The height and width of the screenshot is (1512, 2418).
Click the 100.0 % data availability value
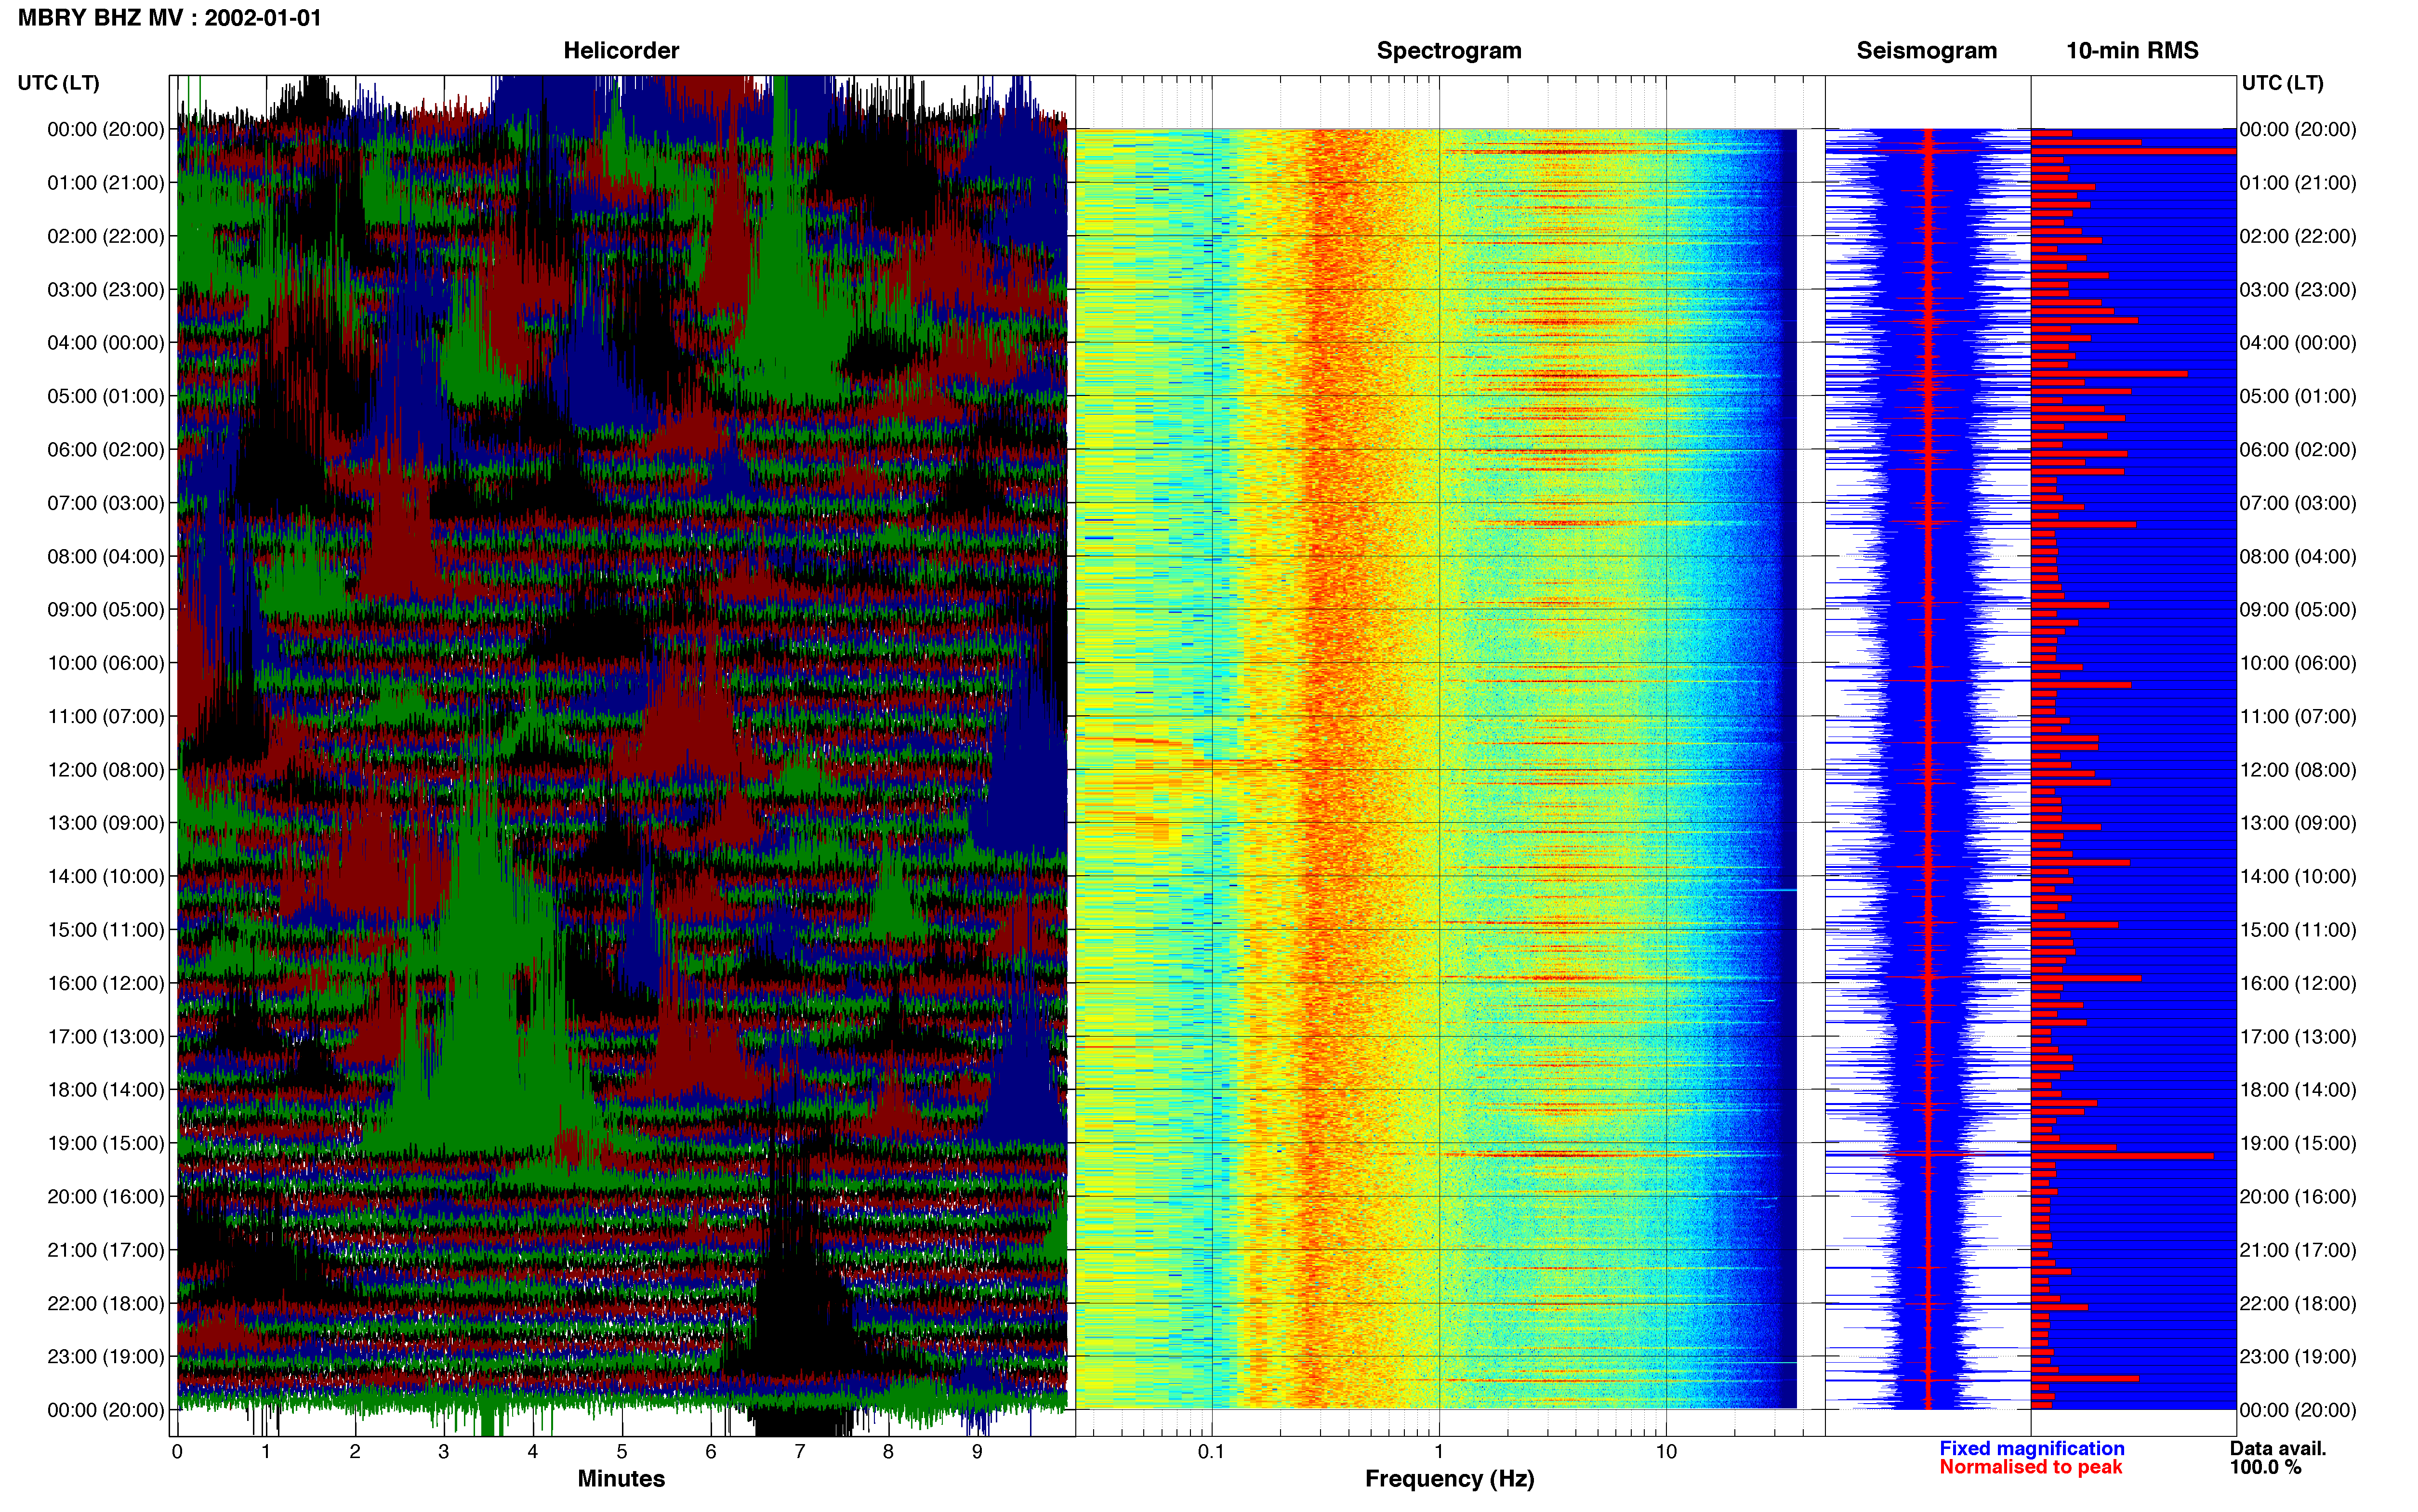pyautogui.click(x=2265, y=1467)
